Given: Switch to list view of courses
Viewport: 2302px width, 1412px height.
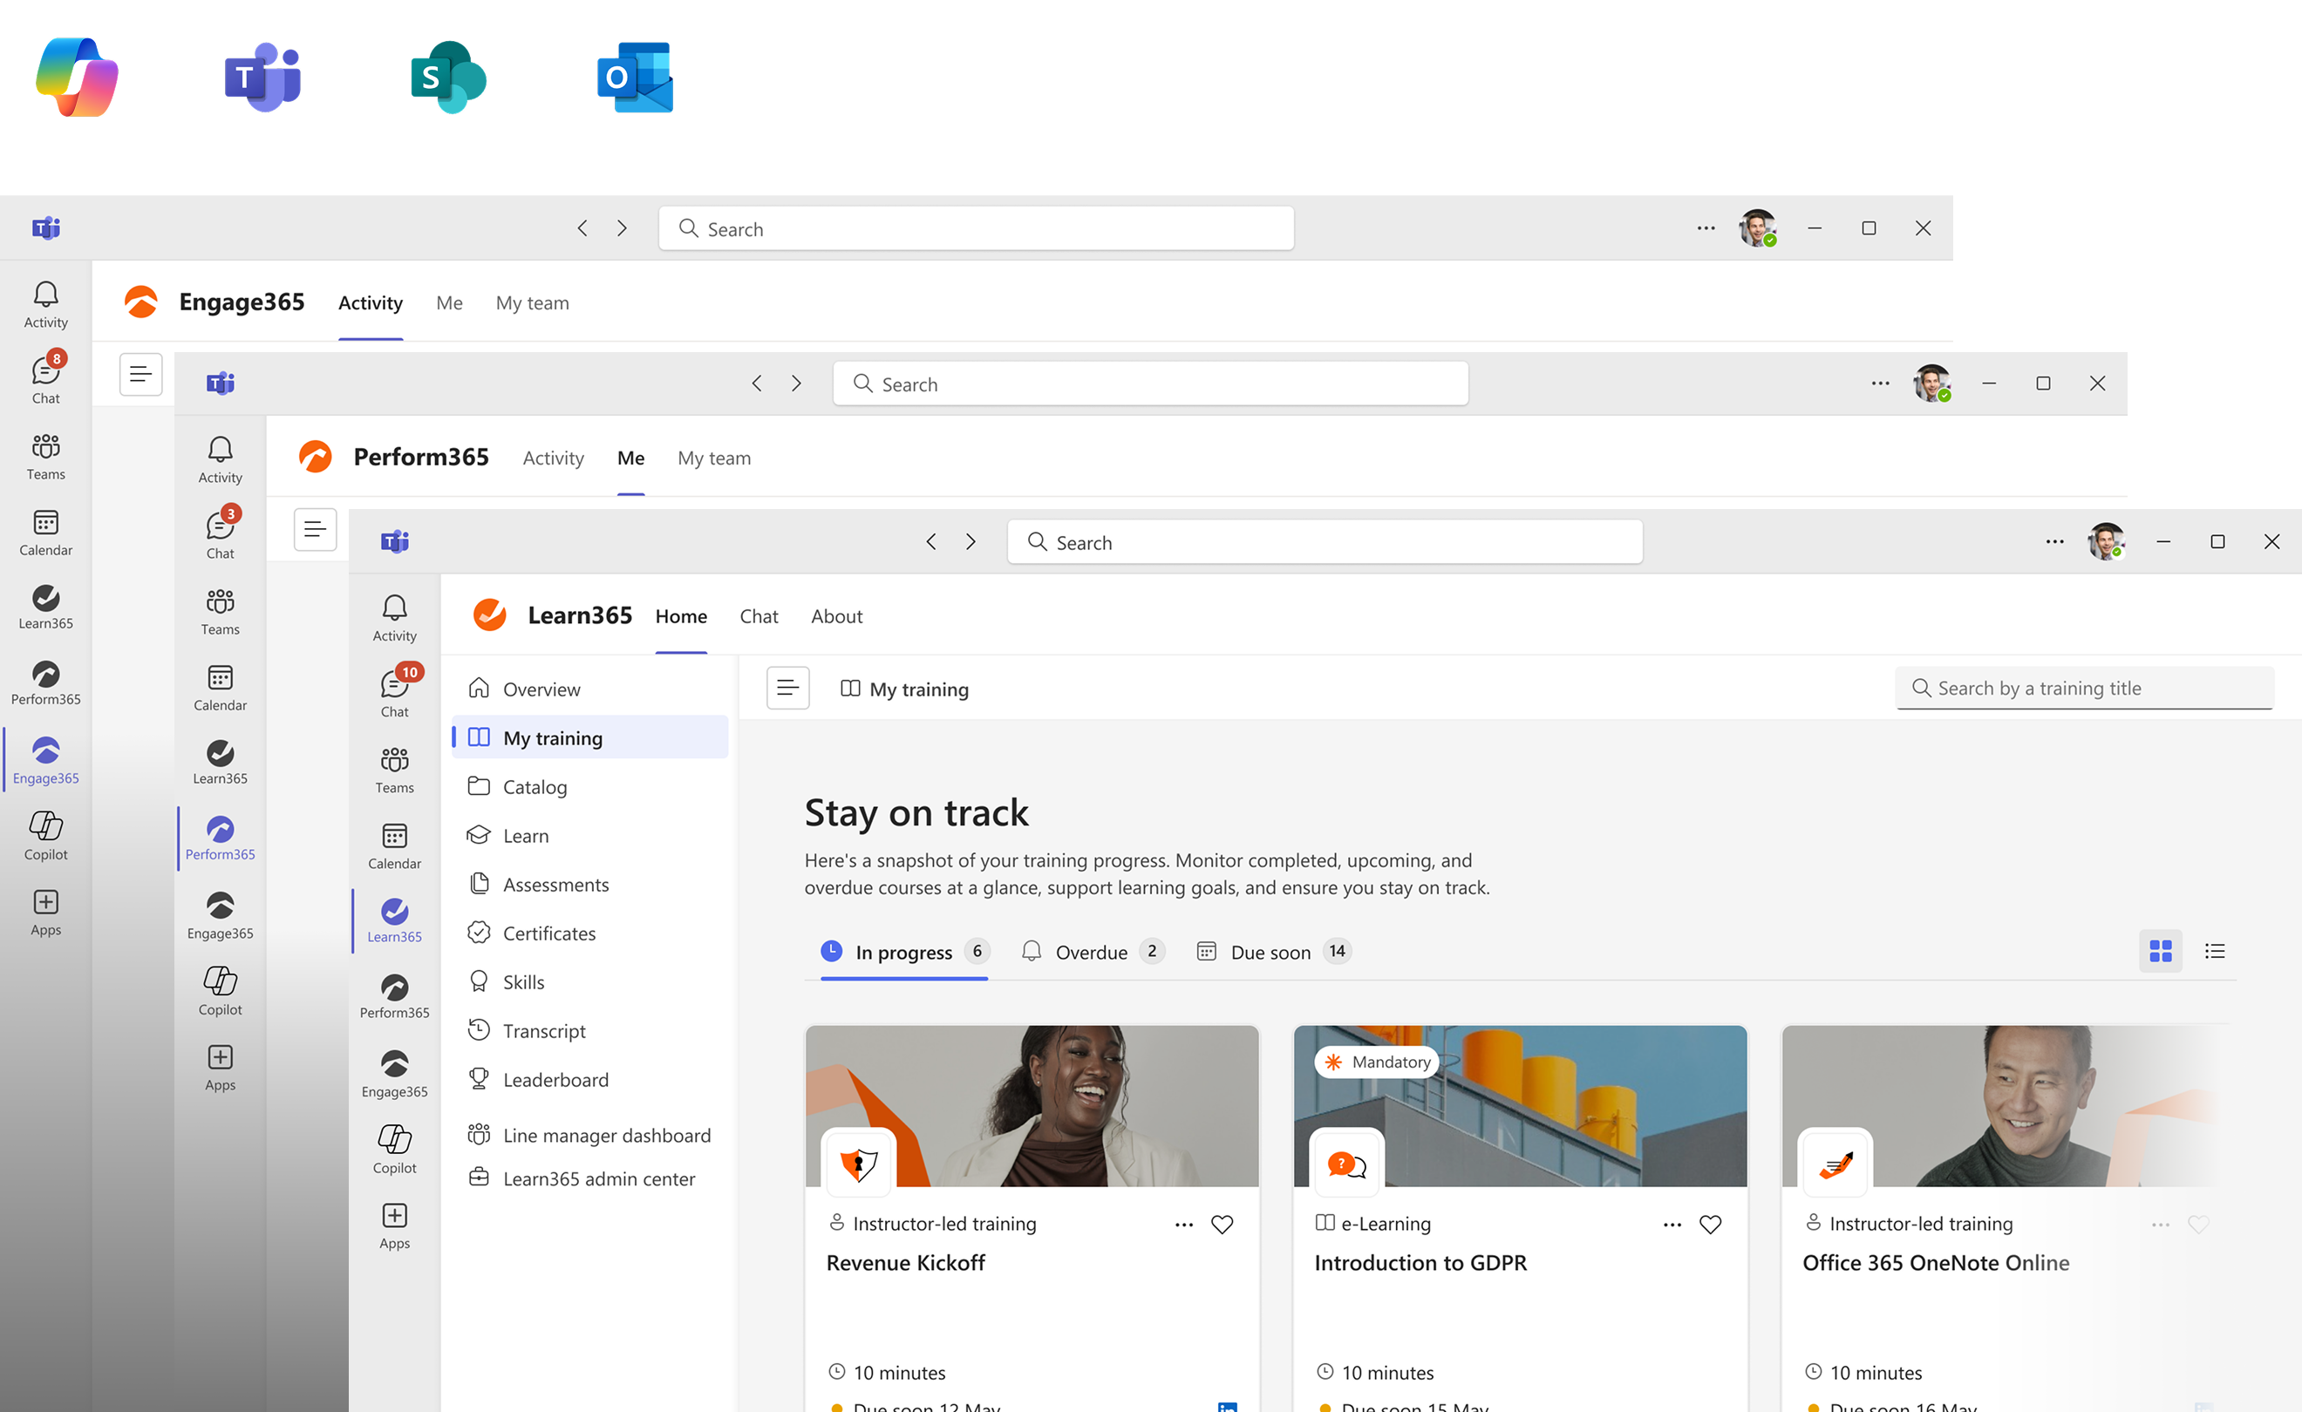Looking at the screenshot, I should click(2215, 951).
